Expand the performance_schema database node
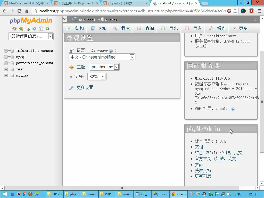This screenshot has width=264, height=198. 6,63
